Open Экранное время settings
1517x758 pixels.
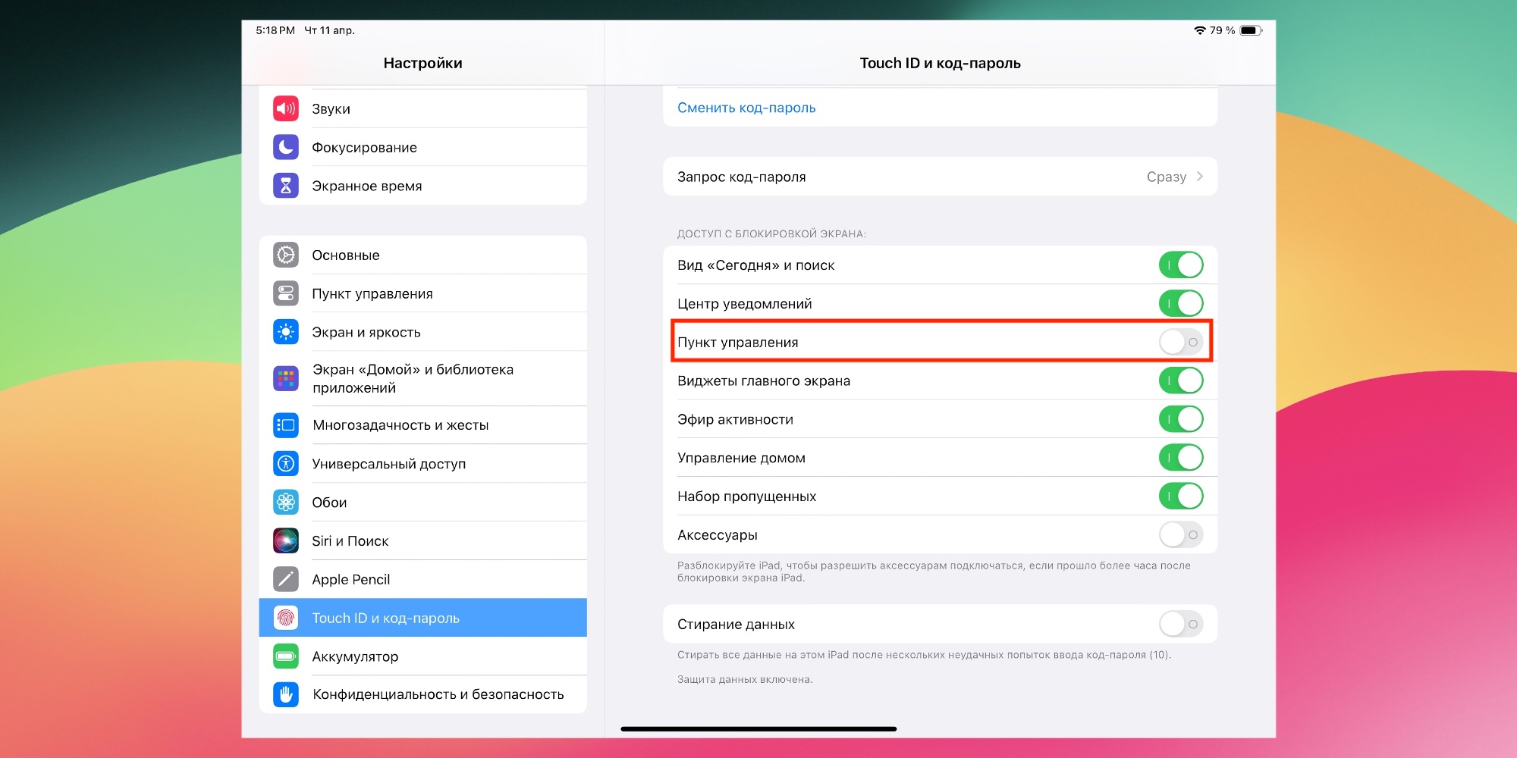click(x=423, y=186)
